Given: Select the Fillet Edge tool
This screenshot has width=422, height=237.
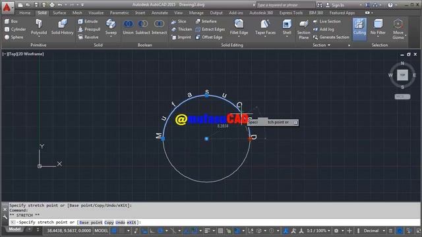Looking at the screenshot, I should (239, 27).
